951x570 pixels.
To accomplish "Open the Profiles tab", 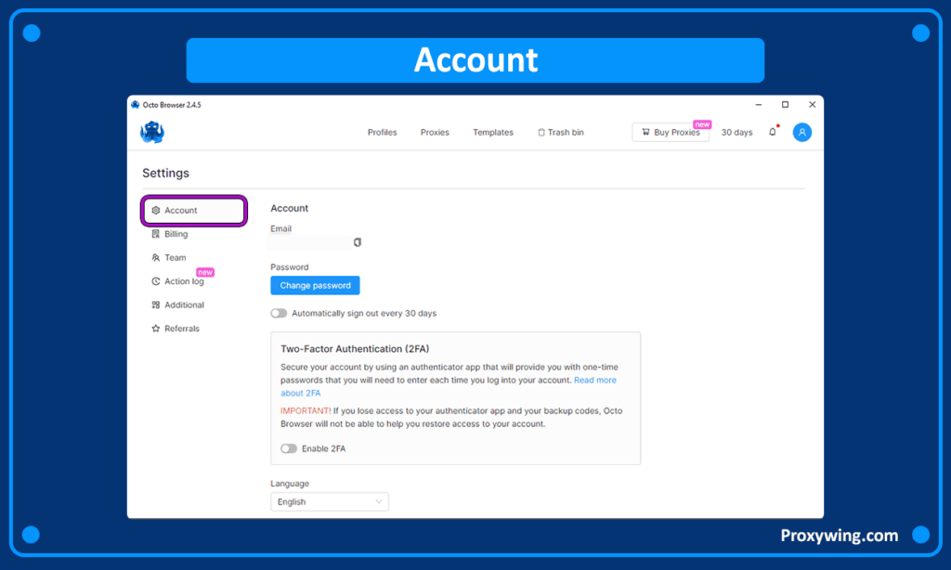I will point(382,133).
